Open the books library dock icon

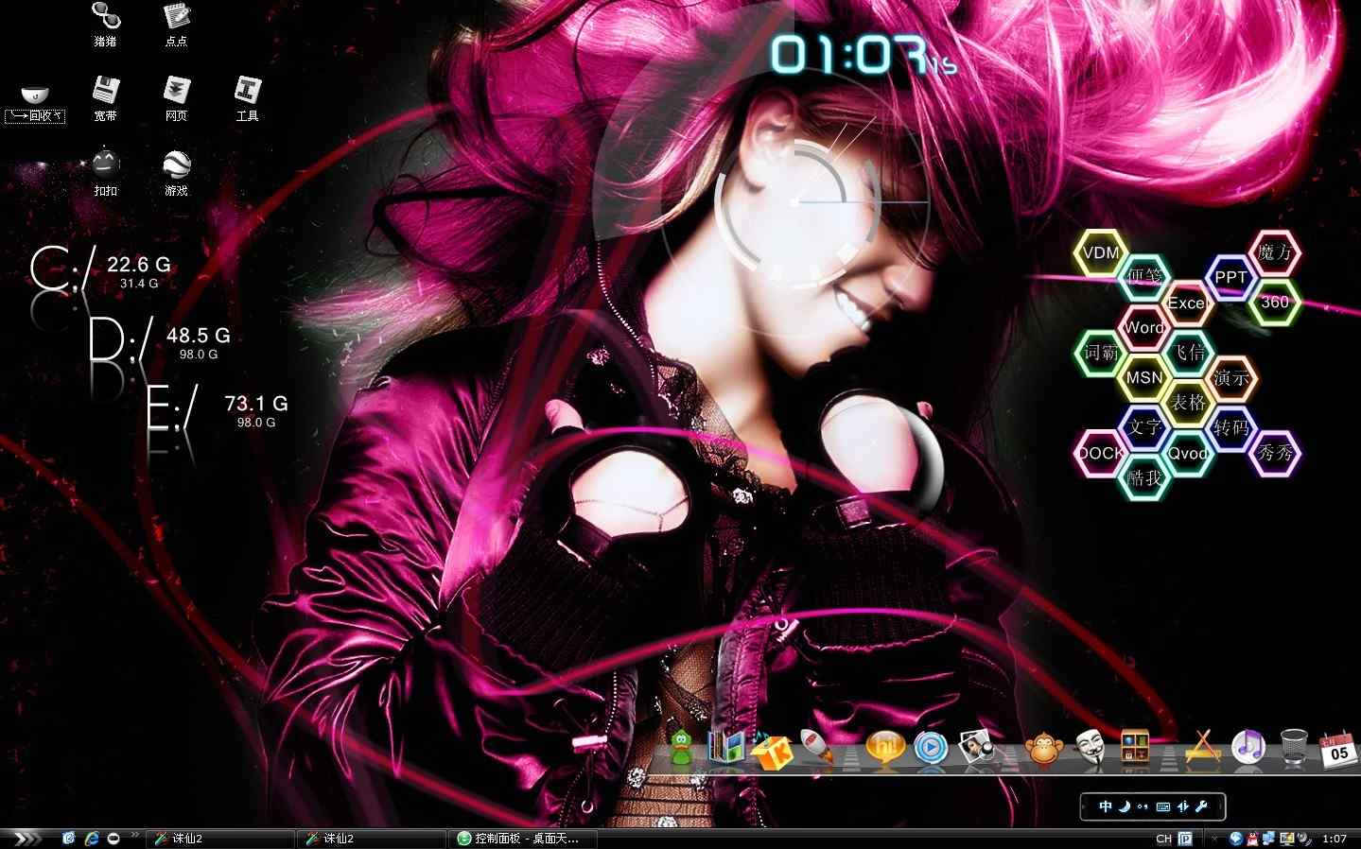(726, 748)
